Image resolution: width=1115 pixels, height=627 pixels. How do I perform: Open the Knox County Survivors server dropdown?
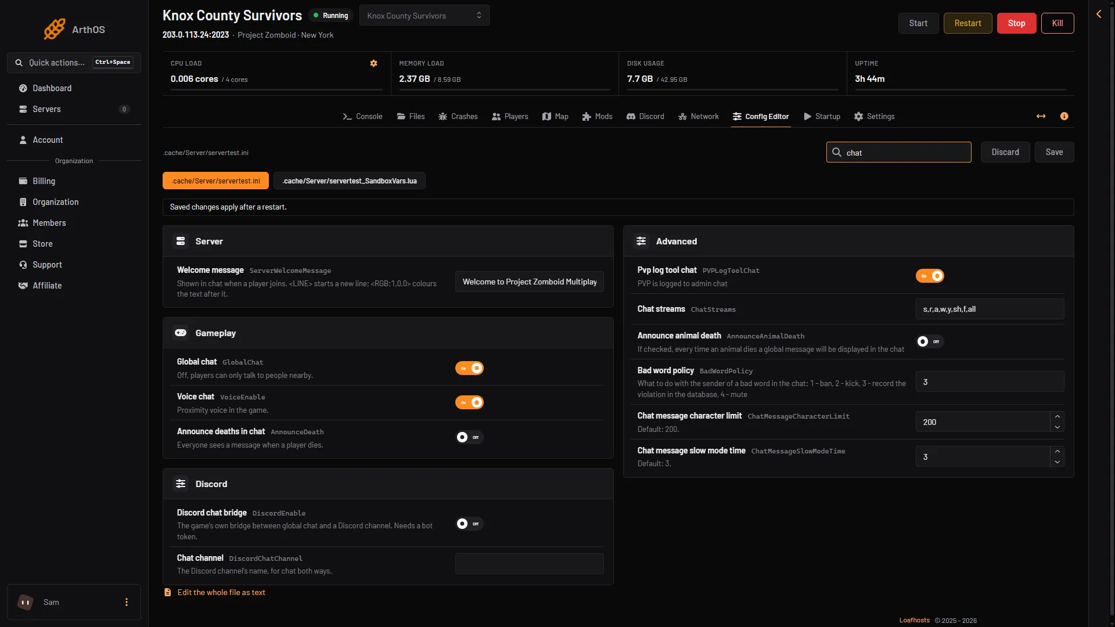(425, 16)
